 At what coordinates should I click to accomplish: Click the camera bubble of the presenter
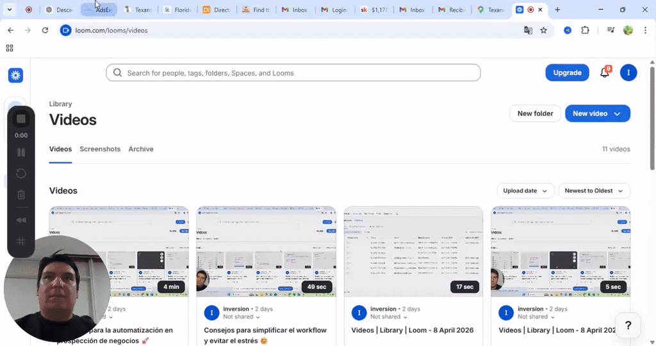[x=57, y=289]
